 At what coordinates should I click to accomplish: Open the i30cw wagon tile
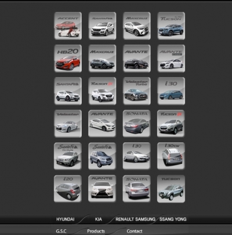tap(171, 156)
